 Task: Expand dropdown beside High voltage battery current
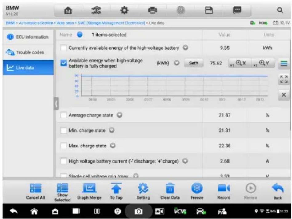tap(185, 161)
